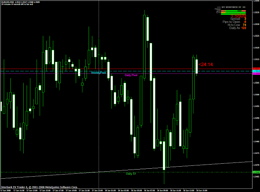Viewport: 260px width, 192px height.
Task: Click the Spread label in the info panel
Action: 235,19
